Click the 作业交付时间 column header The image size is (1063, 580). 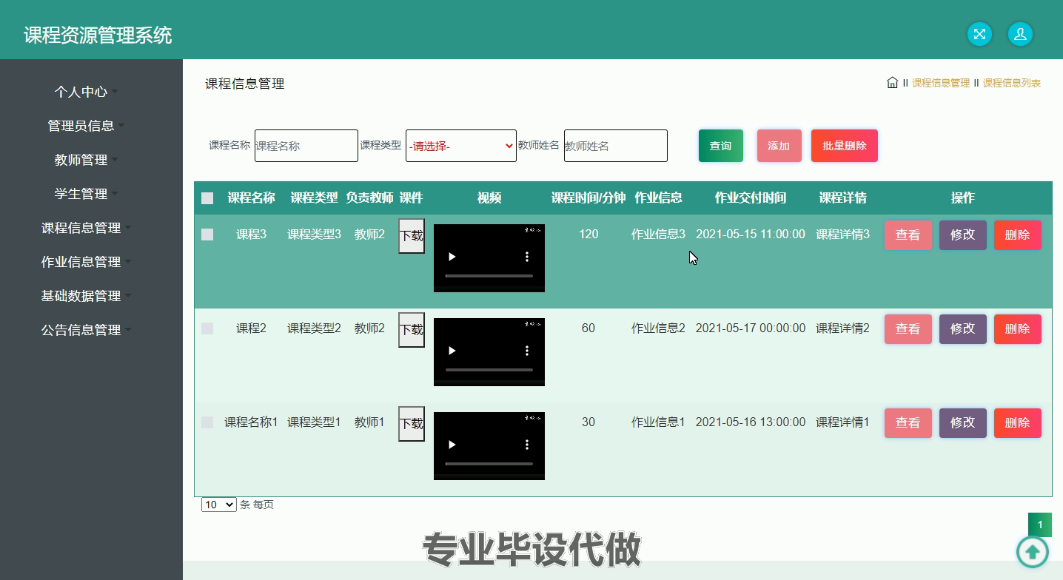coord(751,198)
